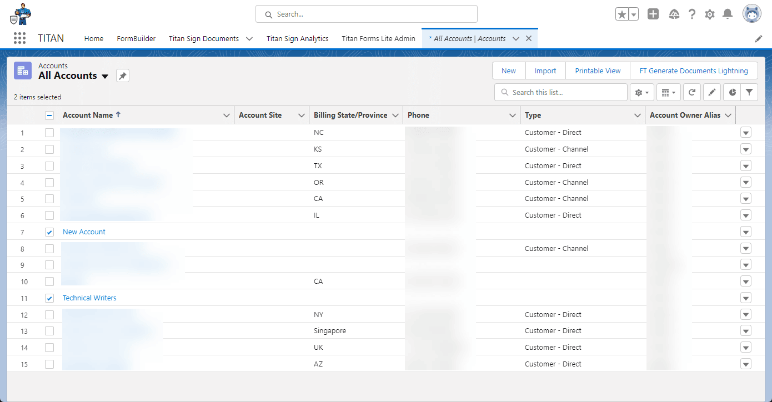This screenshot has width=772, height=402.
Task: Open row actions for Technical Writers
Action: point(745,298)
